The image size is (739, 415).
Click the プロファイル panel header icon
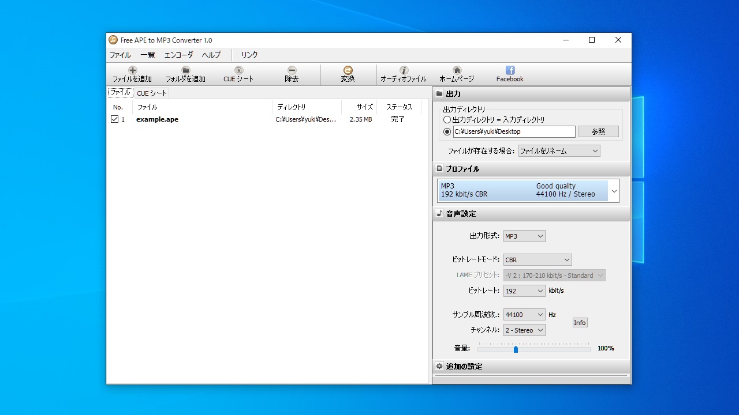[439, 169]
